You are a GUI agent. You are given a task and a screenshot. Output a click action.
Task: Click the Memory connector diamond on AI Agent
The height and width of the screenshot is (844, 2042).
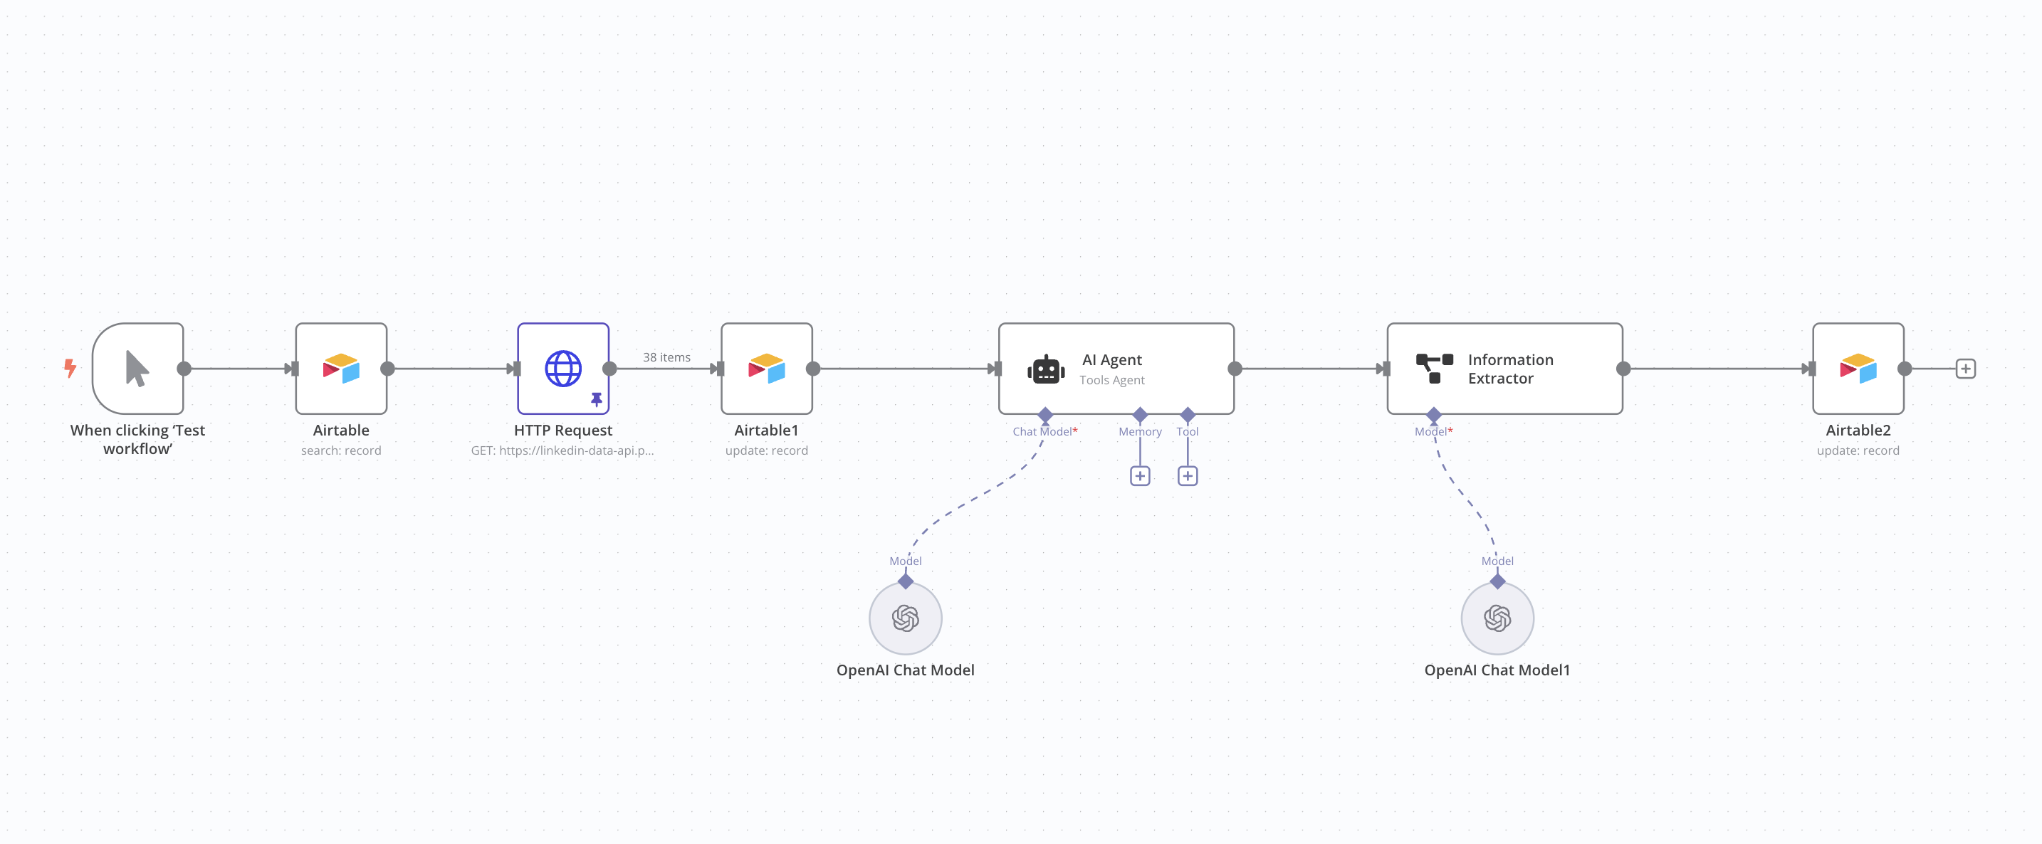(x=1140, y=414)
